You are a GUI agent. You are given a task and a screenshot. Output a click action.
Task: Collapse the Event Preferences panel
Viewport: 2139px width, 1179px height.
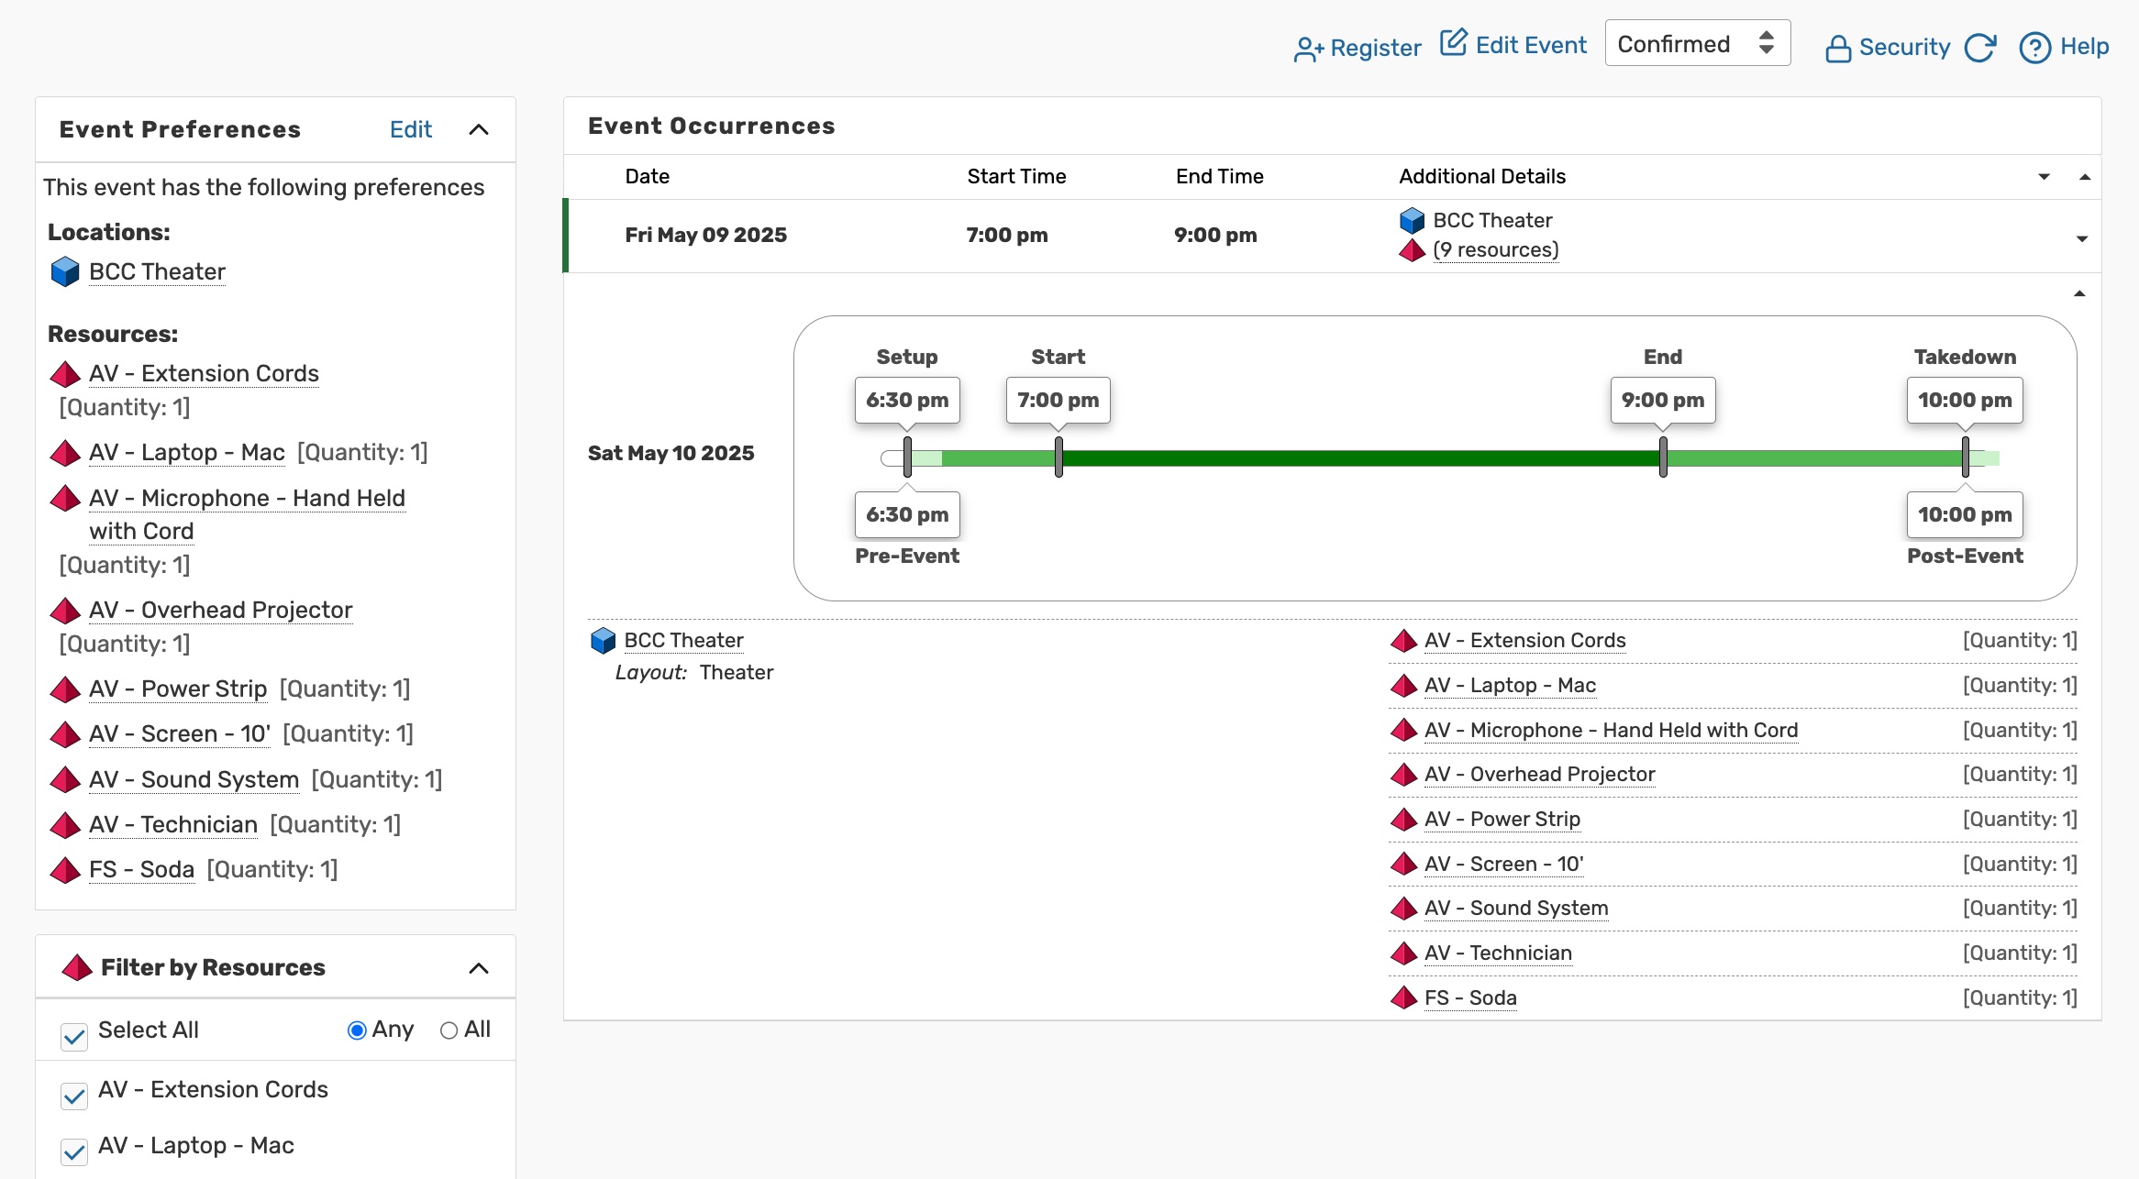click(x=479, y=130)
